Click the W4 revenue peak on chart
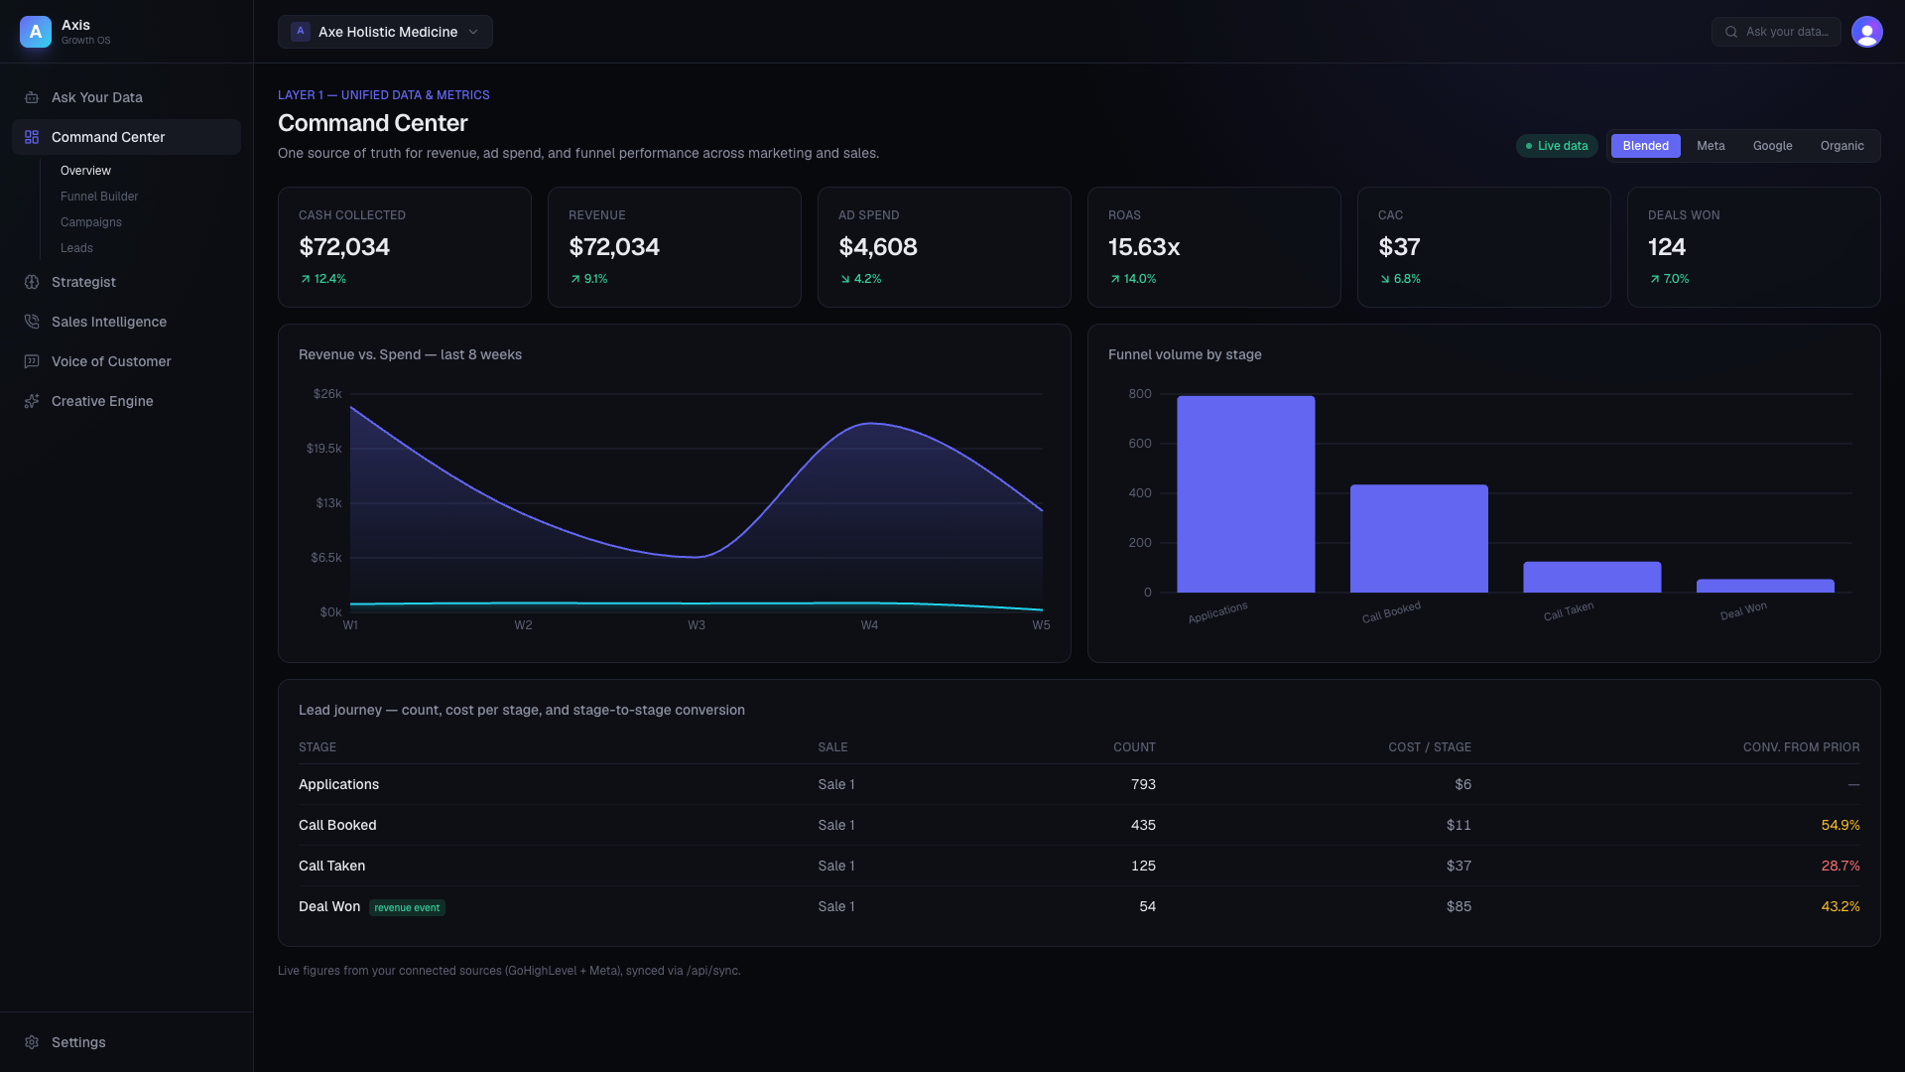The height and width of the screenshot is (1072, 1905). point(870,424)
